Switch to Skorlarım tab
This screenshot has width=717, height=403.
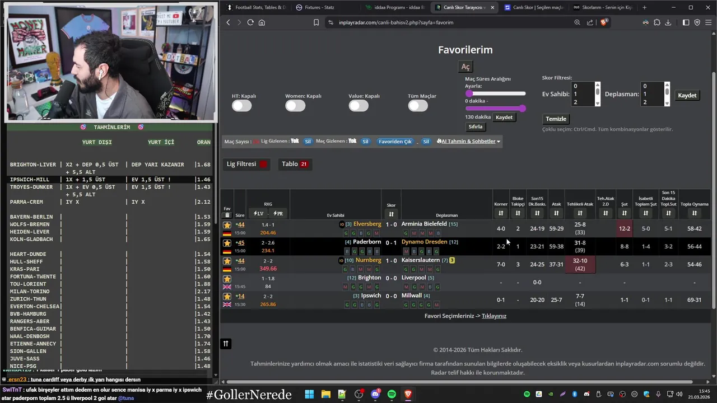(603, 7)
